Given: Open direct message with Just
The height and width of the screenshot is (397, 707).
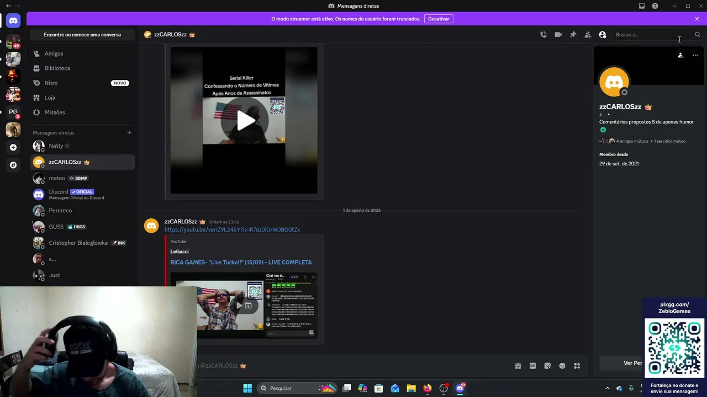Looking at the screenshot, I should [82, 275].
